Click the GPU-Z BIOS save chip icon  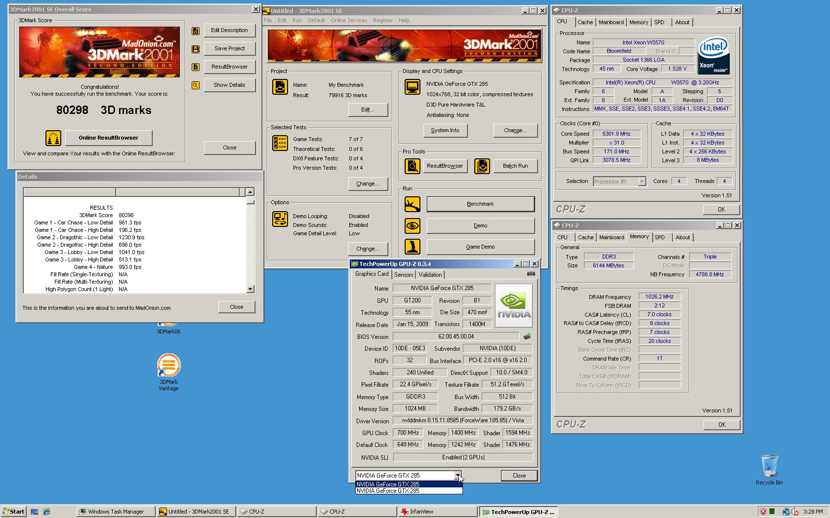(527, 336)
